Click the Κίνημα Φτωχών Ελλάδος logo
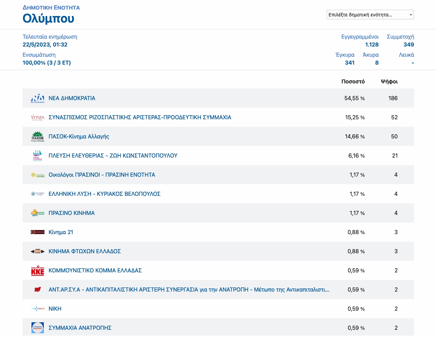Image resolution: width=436 pixels, height=338 pixels. 38,251
